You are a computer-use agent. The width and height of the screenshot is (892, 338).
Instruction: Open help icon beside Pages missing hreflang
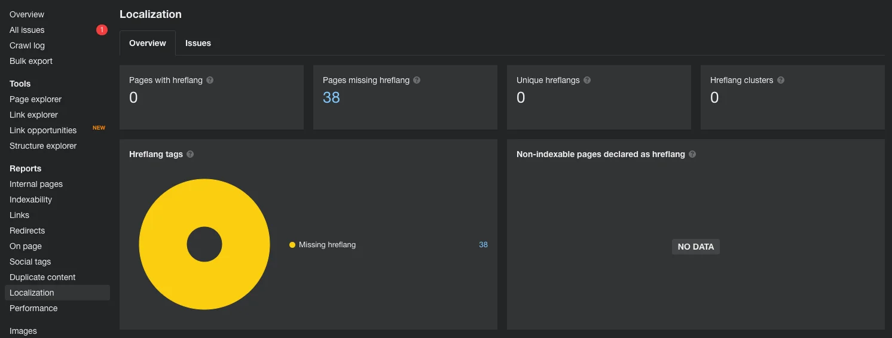417,80
